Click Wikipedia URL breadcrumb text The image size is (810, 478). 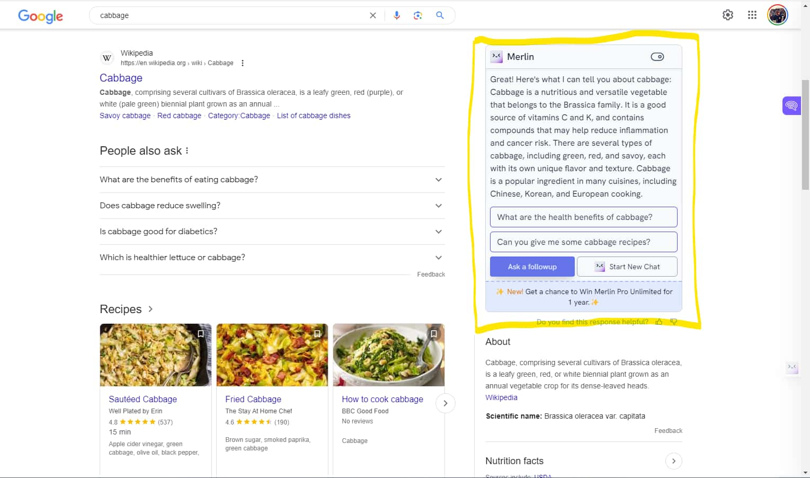pyautogui.click(x=177, y=63)
